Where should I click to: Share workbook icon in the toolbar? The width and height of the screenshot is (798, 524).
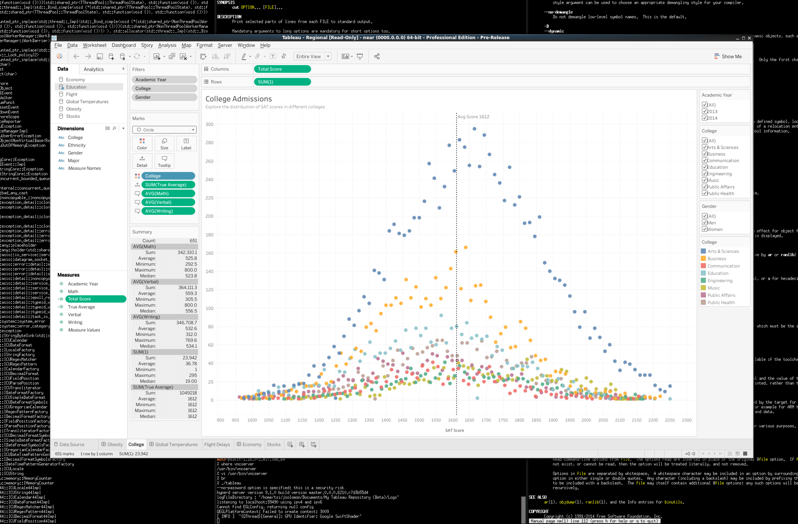377,56
